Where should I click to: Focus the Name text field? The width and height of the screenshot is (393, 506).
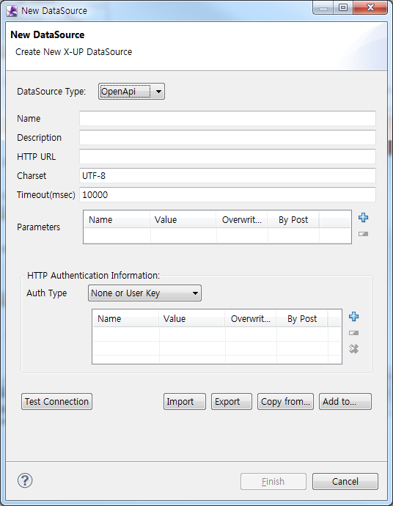(x=227, y=118)
